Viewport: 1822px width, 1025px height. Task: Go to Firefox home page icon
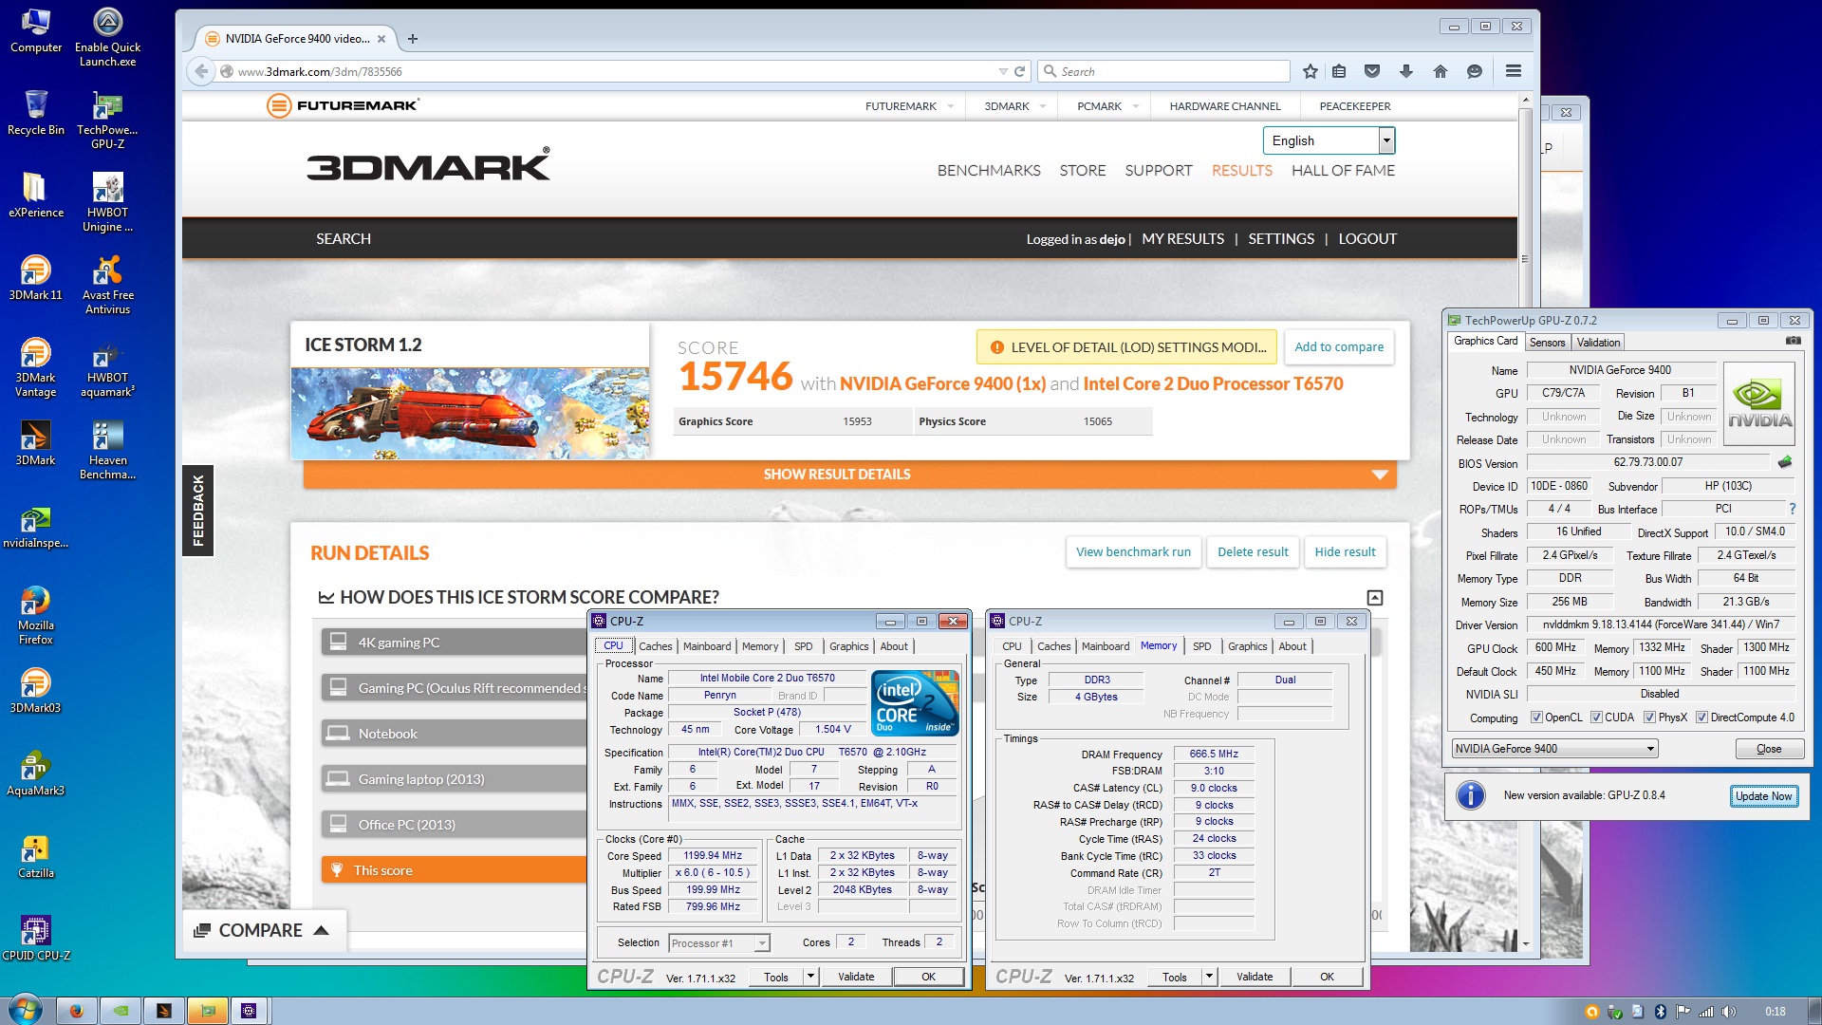[1441, 71]
